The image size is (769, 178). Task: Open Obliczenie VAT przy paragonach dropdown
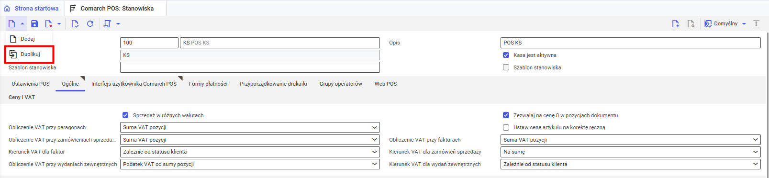coord(250,127)
